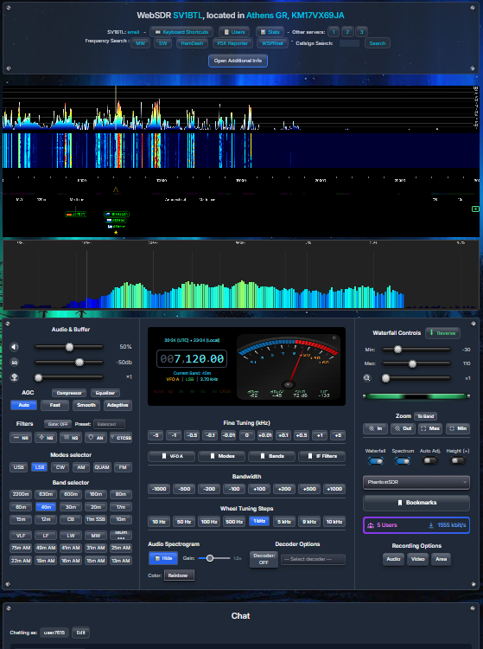Open the Bookmarks panel
483x649 pixels.
click(x=416, y=503)
